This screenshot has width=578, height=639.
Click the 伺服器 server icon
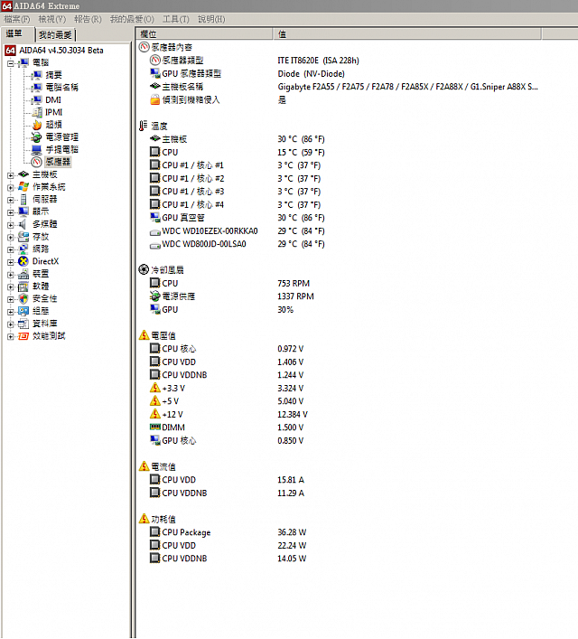coord(23,200)
